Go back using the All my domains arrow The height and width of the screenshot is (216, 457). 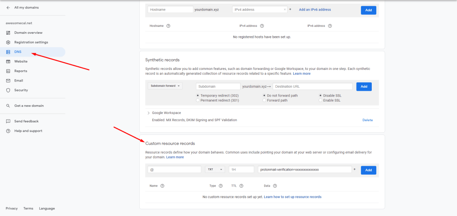[8, 8]
